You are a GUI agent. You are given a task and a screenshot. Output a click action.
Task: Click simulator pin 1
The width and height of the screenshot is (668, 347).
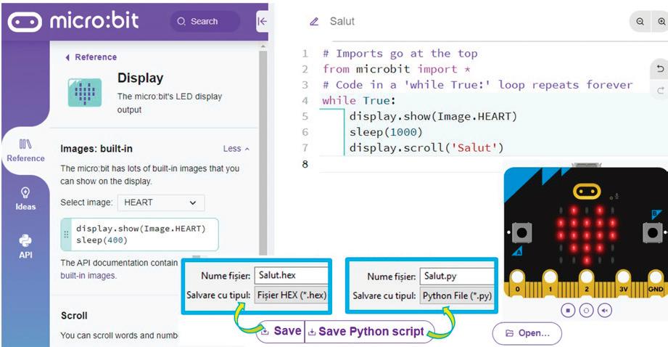[x=550, y=285]
